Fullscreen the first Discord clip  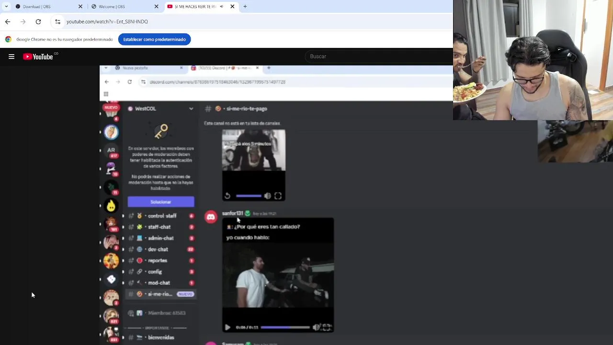point(278,195)
